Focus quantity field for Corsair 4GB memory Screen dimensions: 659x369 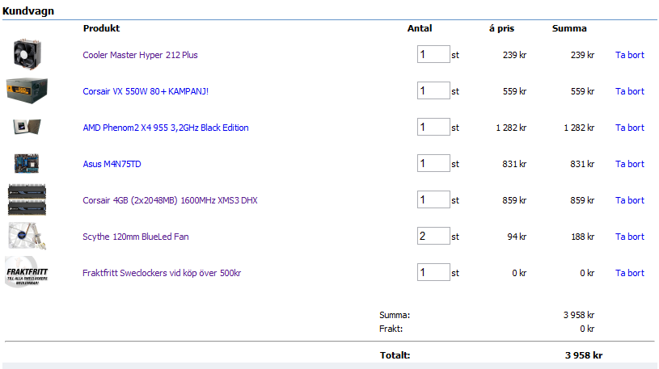tap(433, 200)
